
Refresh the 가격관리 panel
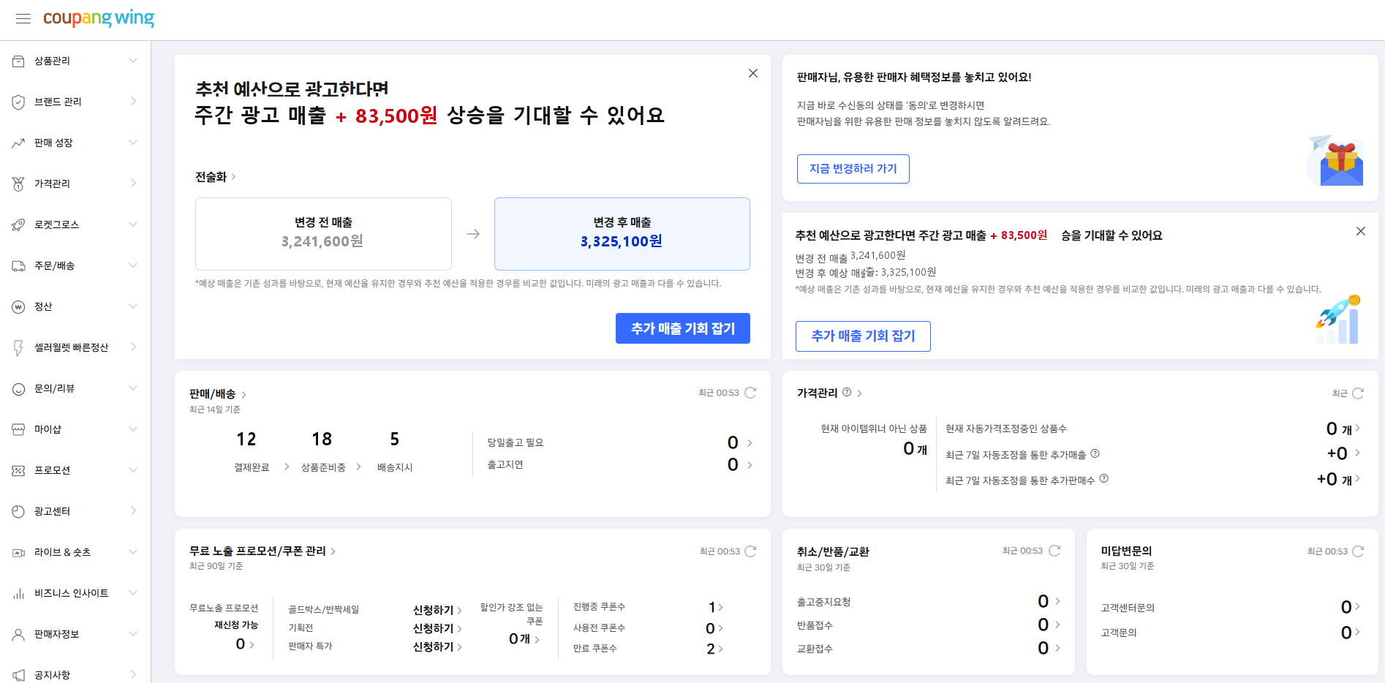pos(1358,393)
